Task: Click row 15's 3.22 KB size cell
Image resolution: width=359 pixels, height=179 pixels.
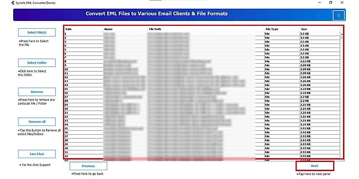Action: (x=319, y=89)
